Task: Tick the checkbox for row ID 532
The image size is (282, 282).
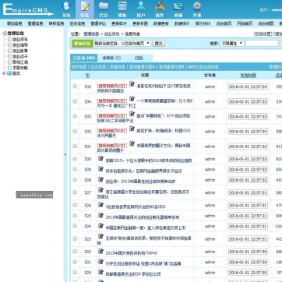Action: pyautogui.click(x=75, y=131)
